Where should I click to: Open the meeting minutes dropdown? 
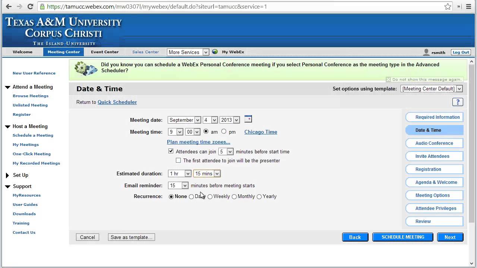pyautogui.click(x=193, y=132)
